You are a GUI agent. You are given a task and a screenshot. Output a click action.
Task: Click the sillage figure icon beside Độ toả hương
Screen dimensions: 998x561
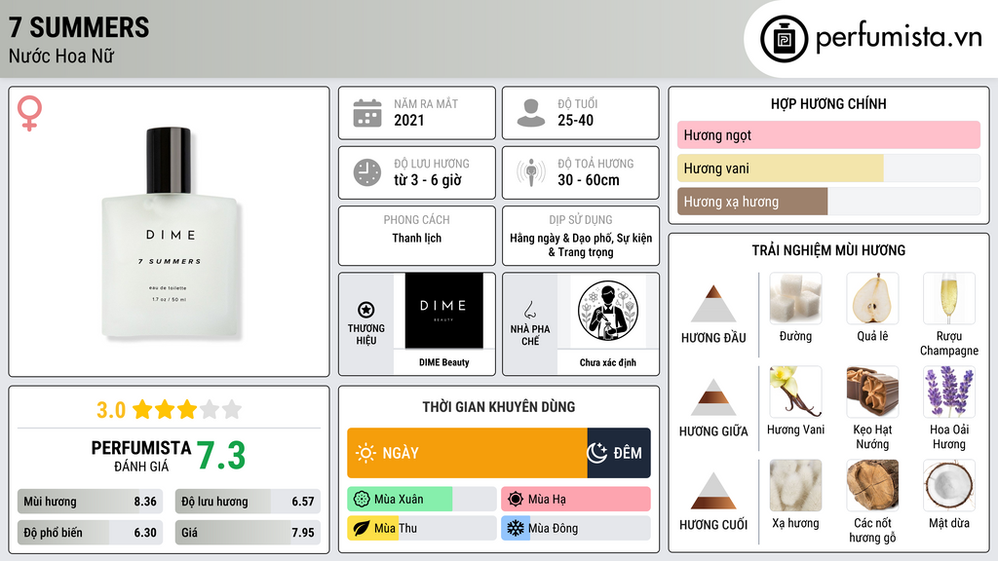(531, 172)
